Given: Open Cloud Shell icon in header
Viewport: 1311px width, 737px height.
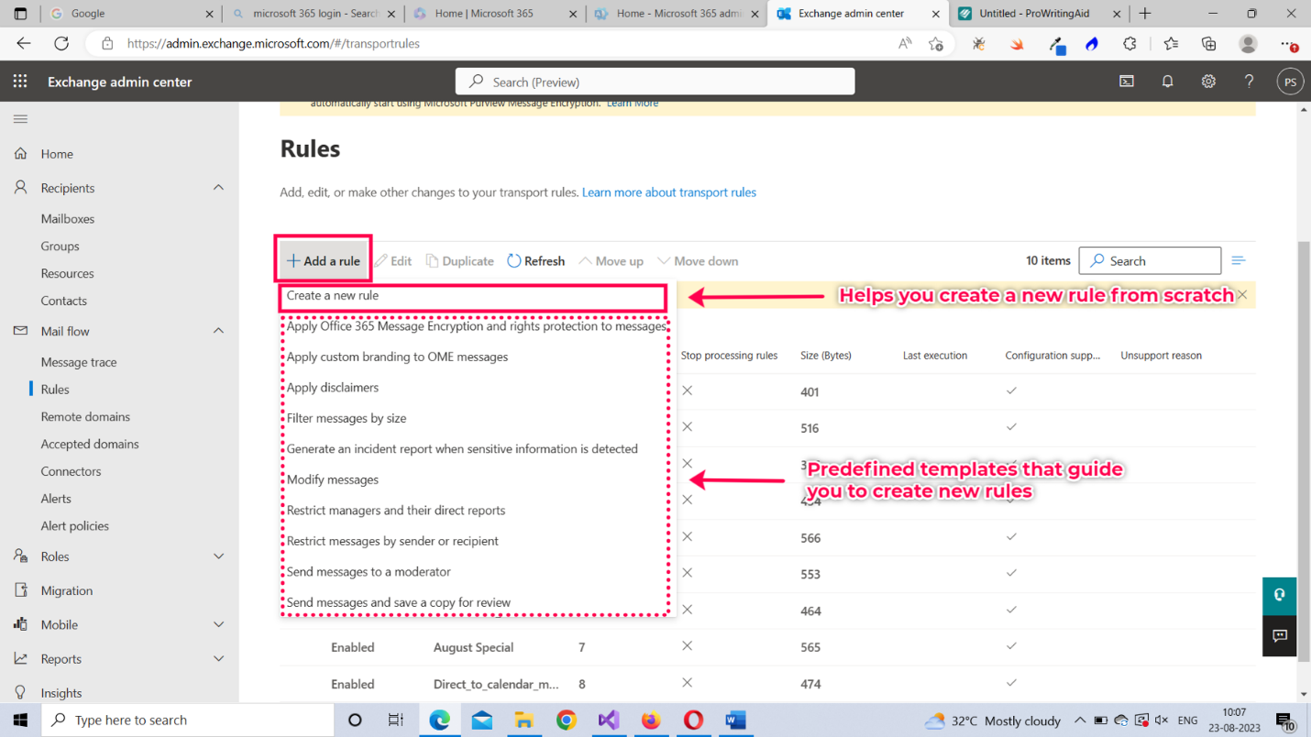Looking at the screenshot, I should pyautogui.click(x=1127, y=82).
